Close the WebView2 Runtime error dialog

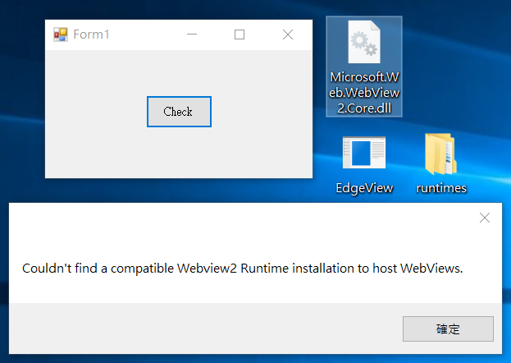pos(485,218)
